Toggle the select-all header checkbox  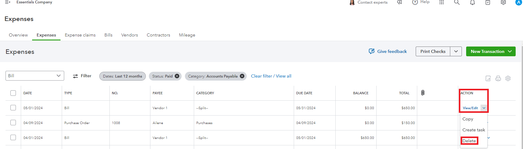pyautogui.click(x=13, y=93)
